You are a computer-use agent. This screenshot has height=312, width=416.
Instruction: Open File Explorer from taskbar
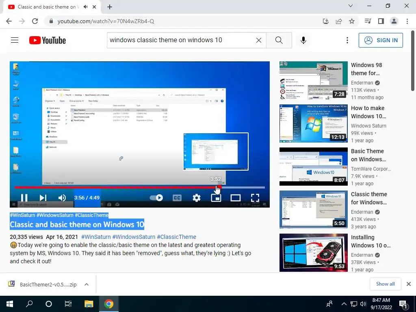pyautogui.click(x=89, y=304)
